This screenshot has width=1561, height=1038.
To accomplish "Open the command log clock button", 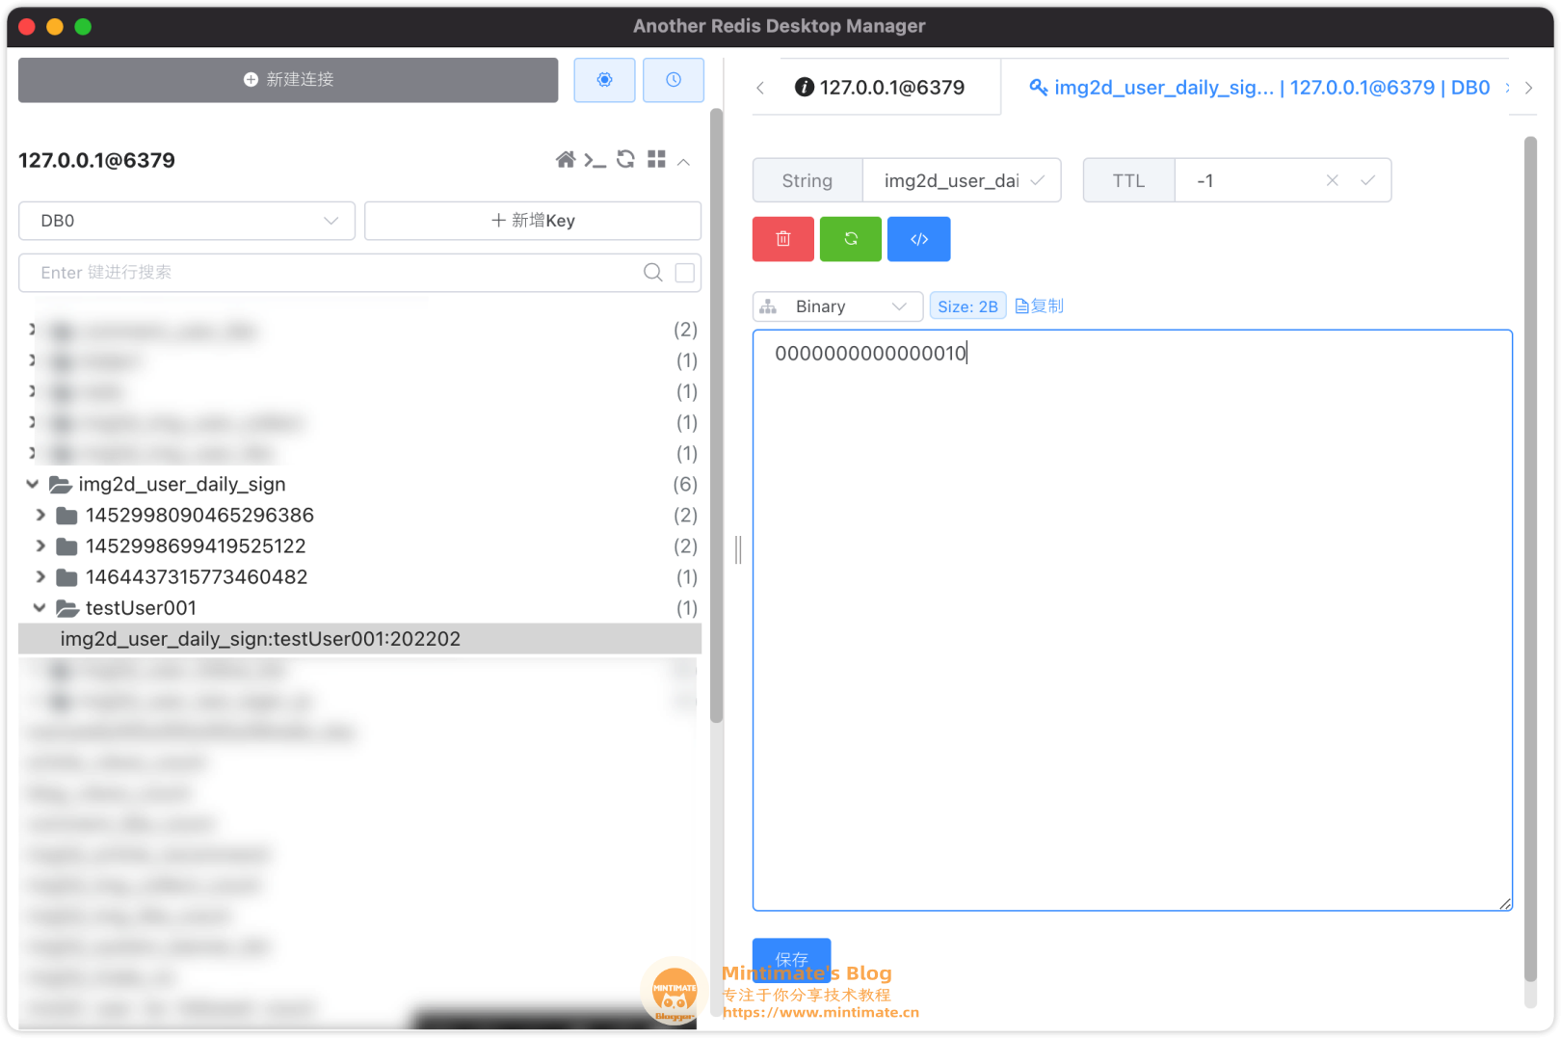I will click(x=674, y=80).
